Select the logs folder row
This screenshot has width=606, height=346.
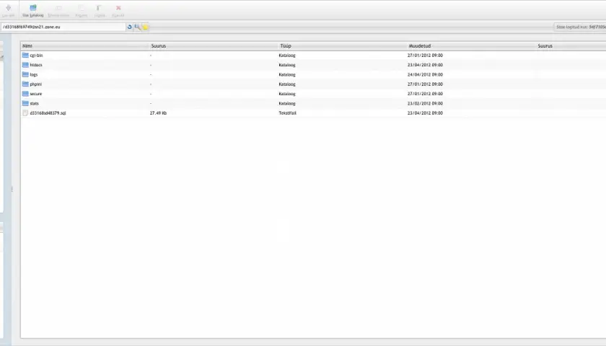[313, 74]
